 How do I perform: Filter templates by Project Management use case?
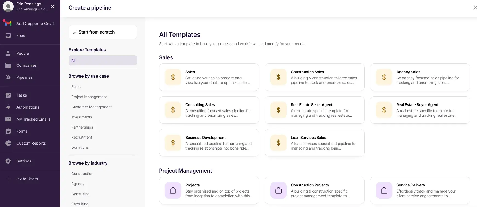click(x=89, y=97)
